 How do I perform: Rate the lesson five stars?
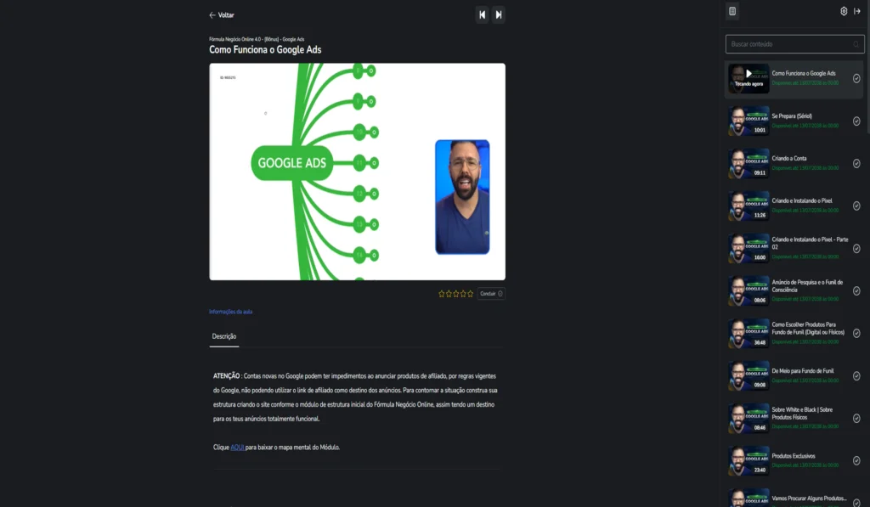tap(470, 294)
